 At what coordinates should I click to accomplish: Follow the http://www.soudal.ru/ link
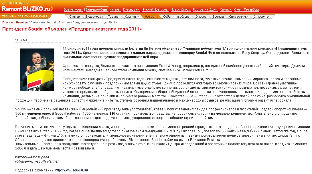72,170
